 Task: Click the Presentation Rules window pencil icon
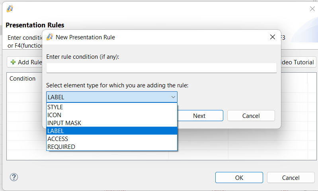(x=10, y=9)
